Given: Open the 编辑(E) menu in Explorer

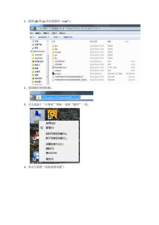Looking at the screenshot, I should point(38,33).
